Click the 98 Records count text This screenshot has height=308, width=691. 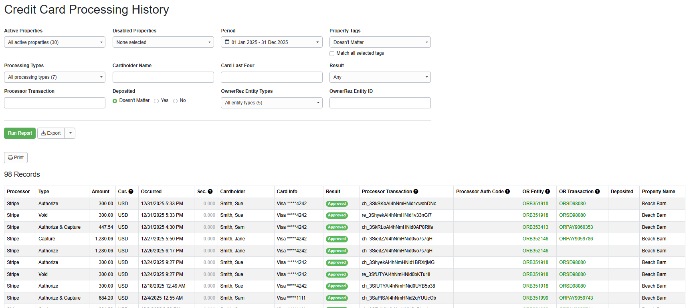point(22,174)
